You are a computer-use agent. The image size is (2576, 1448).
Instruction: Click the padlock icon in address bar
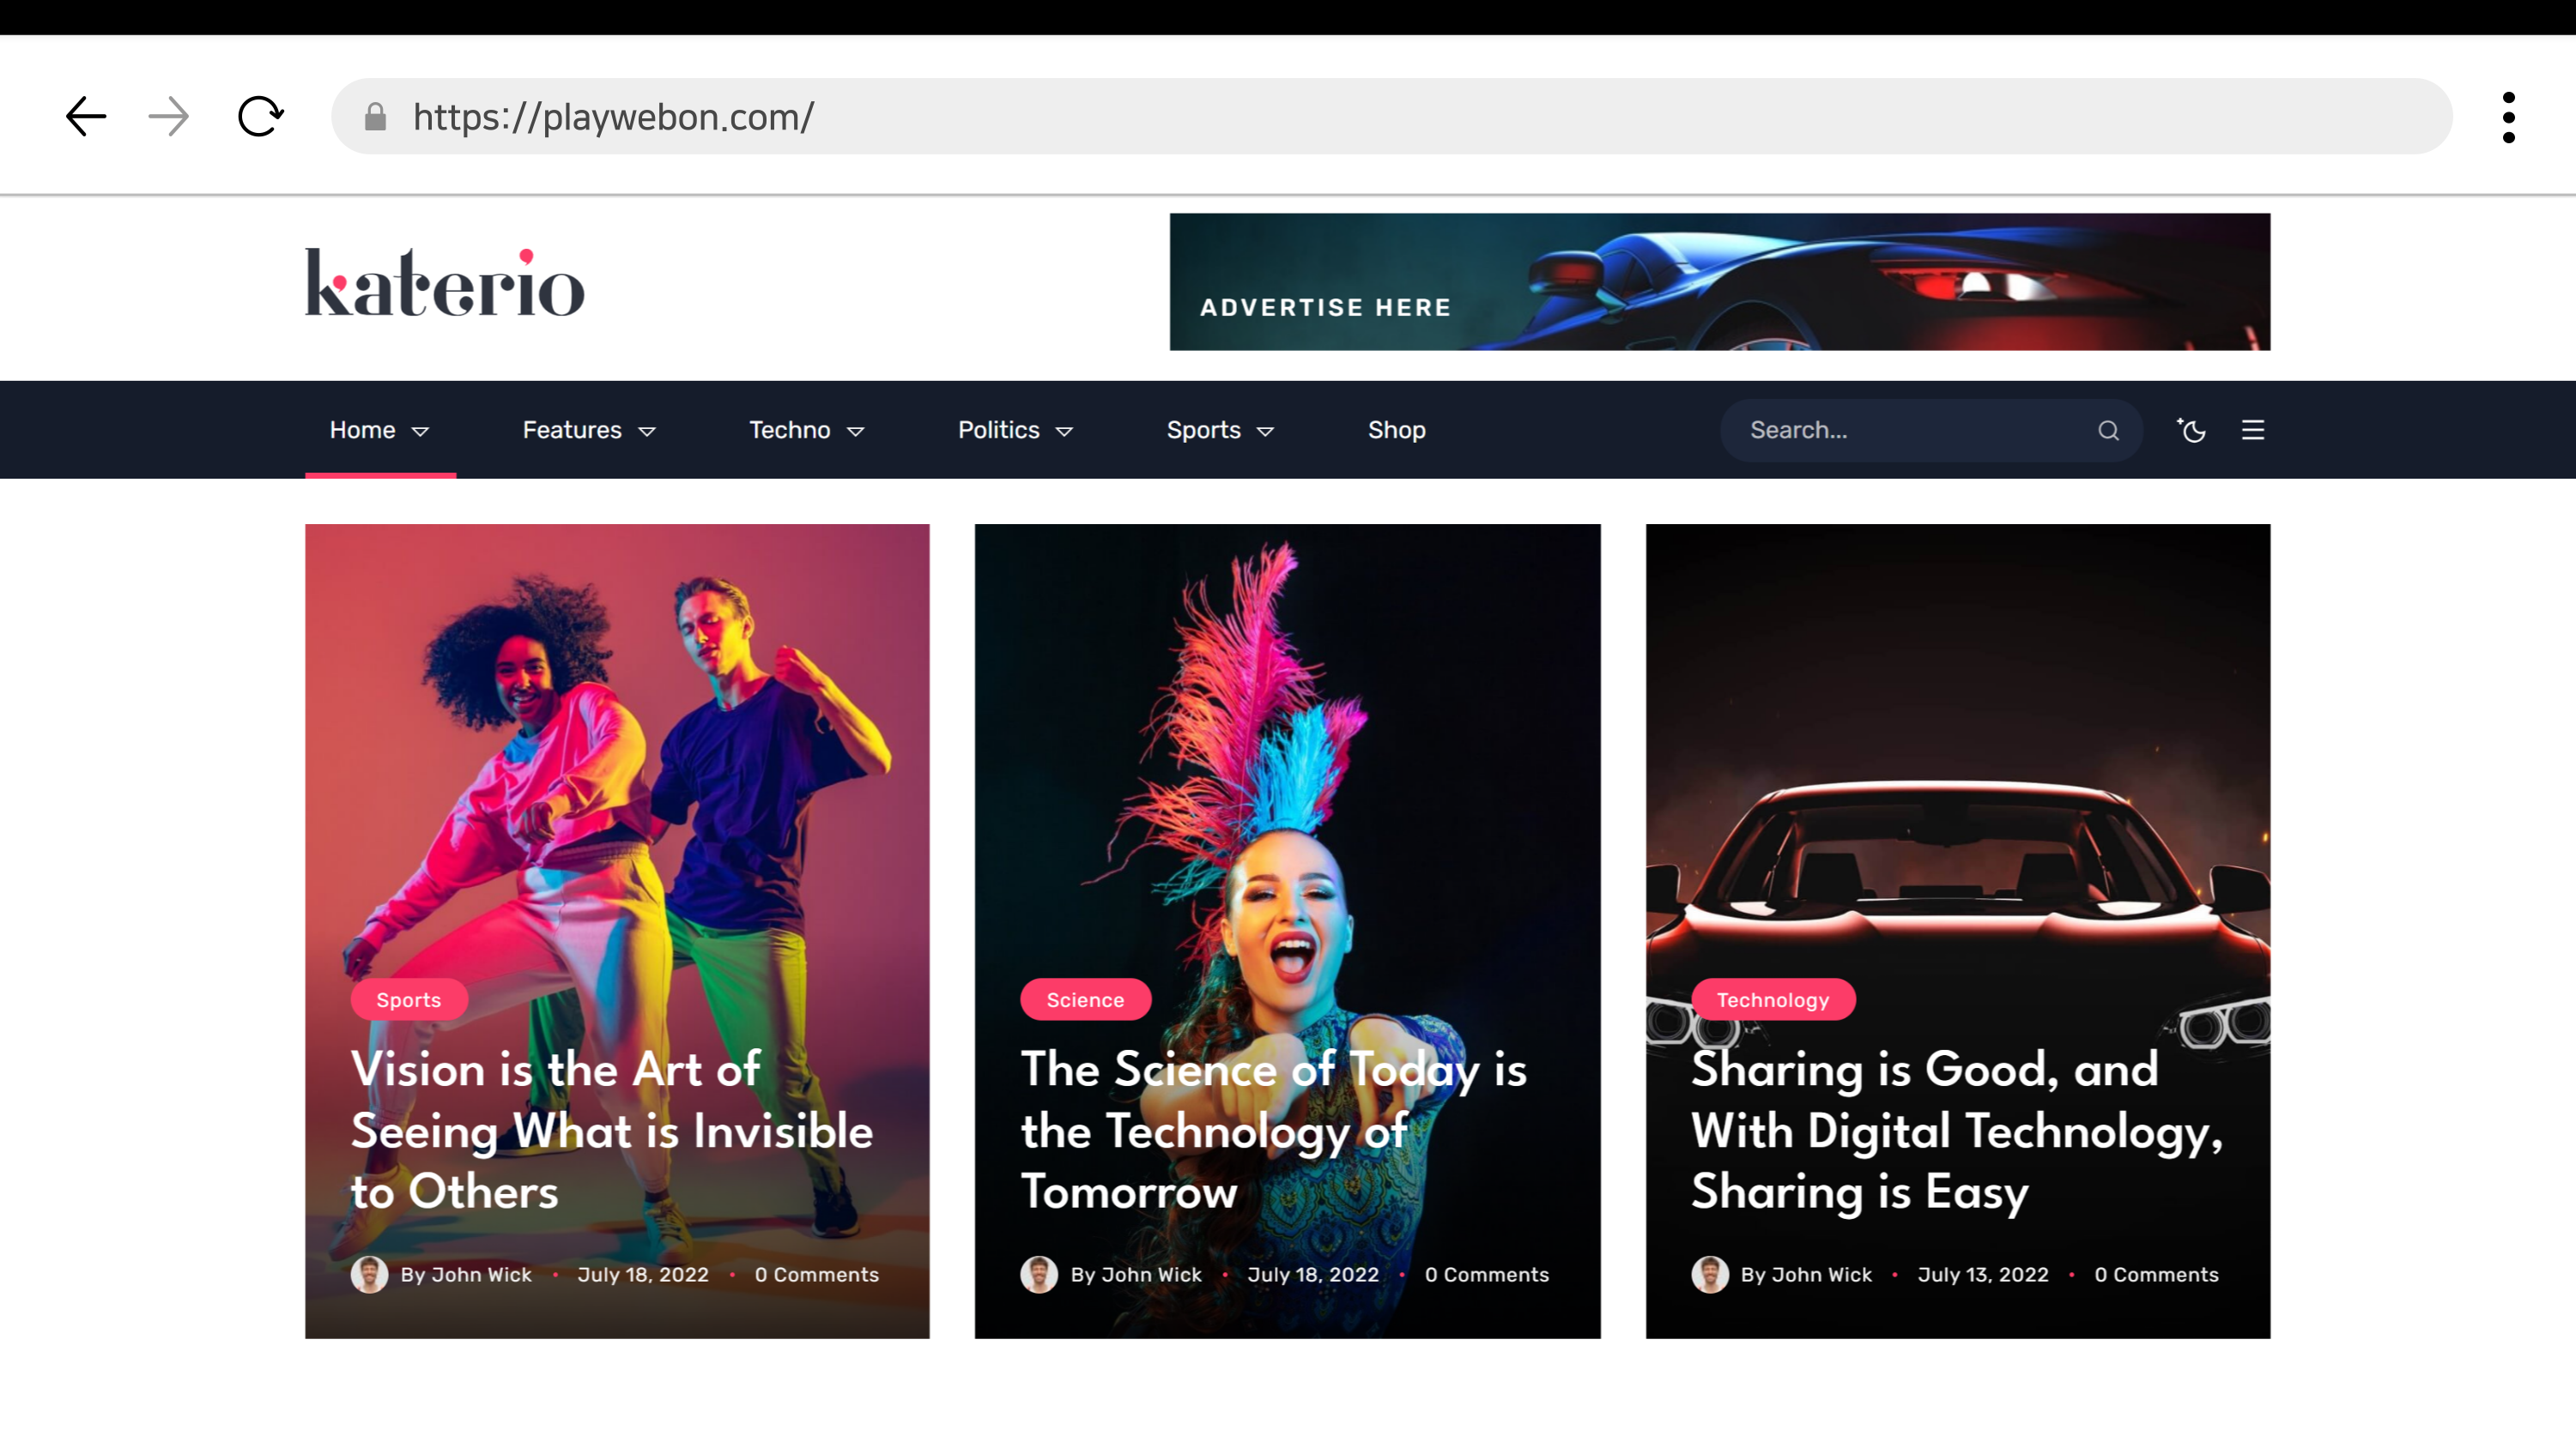pos(375,117)
